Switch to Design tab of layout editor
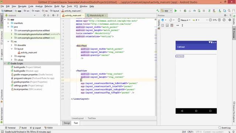Screen dimensions: 236x133 pyautogui.click(x=67, y=123)
